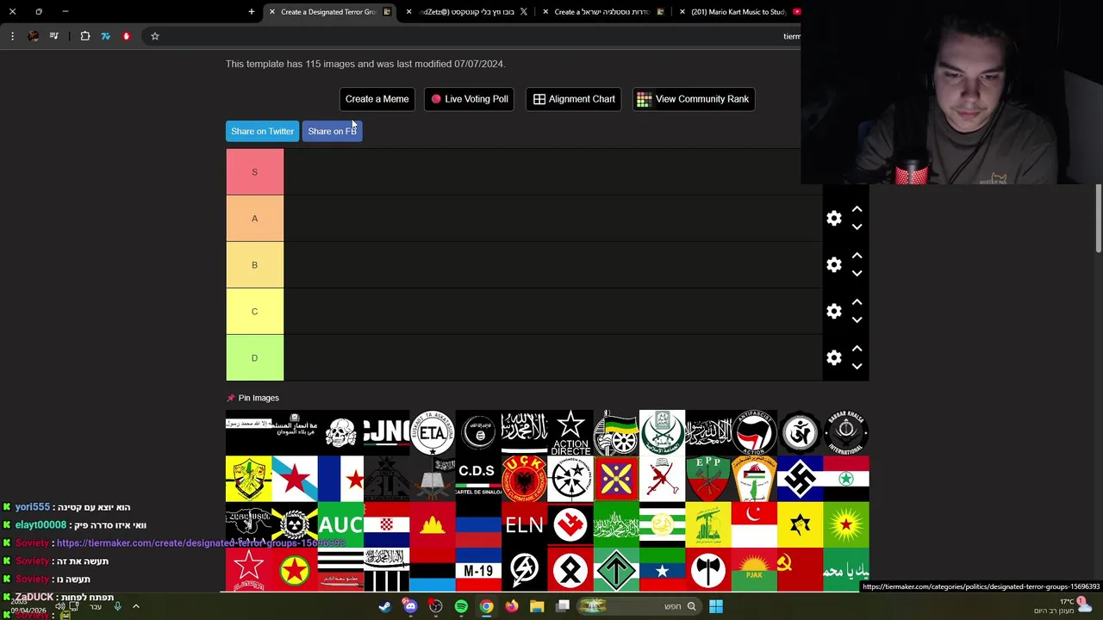Open settings gear for tier B row
The width and height of the screenshot is (1103, 620).
tap(833, 265)
